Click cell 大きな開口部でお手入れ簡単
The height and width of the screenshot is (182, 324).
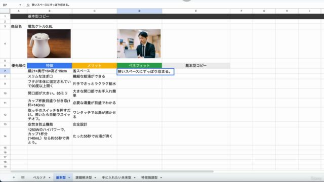point(95,93)
